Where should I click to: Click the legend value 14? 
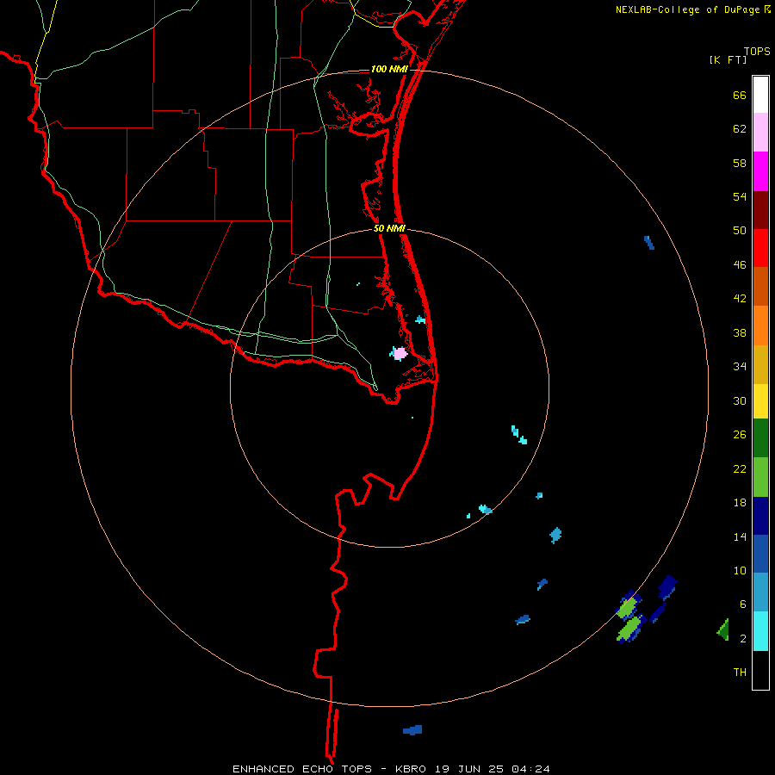[x=740, y=536]
